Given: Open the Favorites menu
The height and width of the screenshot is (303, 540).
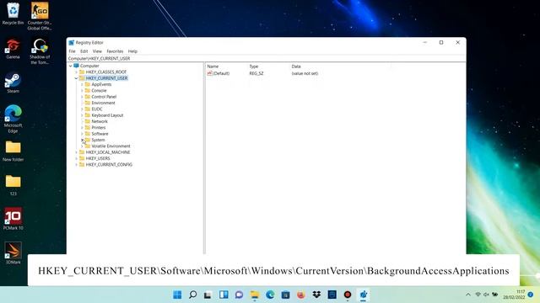Looking at the screenshot, I should point(115,51).
